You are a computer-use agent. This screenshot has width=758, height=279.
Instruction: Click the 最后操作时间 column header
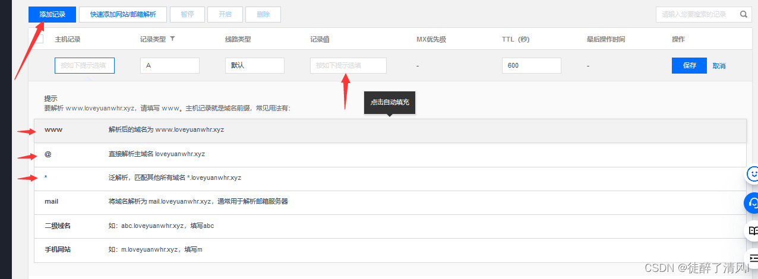click(606, 39)
